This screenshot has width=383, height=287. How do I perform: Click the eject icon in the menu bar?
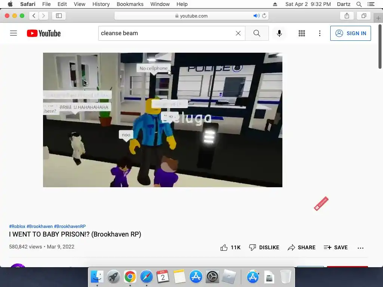click(275, 4)
